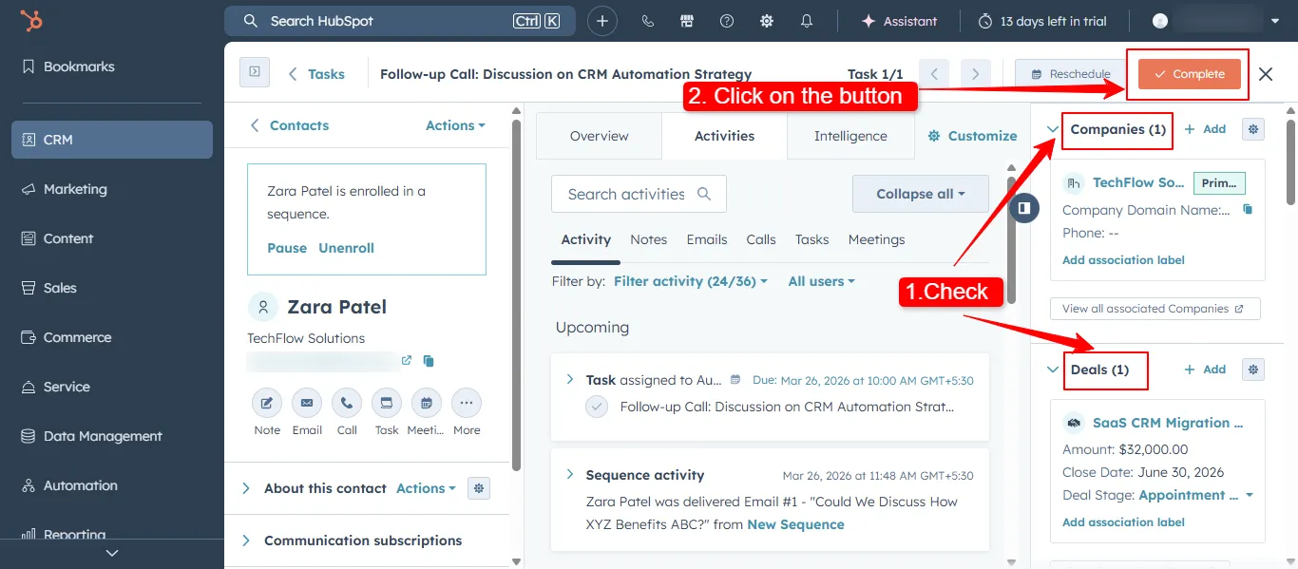
Task: Expand About this contact section
Action: click(x=246, y=488)
